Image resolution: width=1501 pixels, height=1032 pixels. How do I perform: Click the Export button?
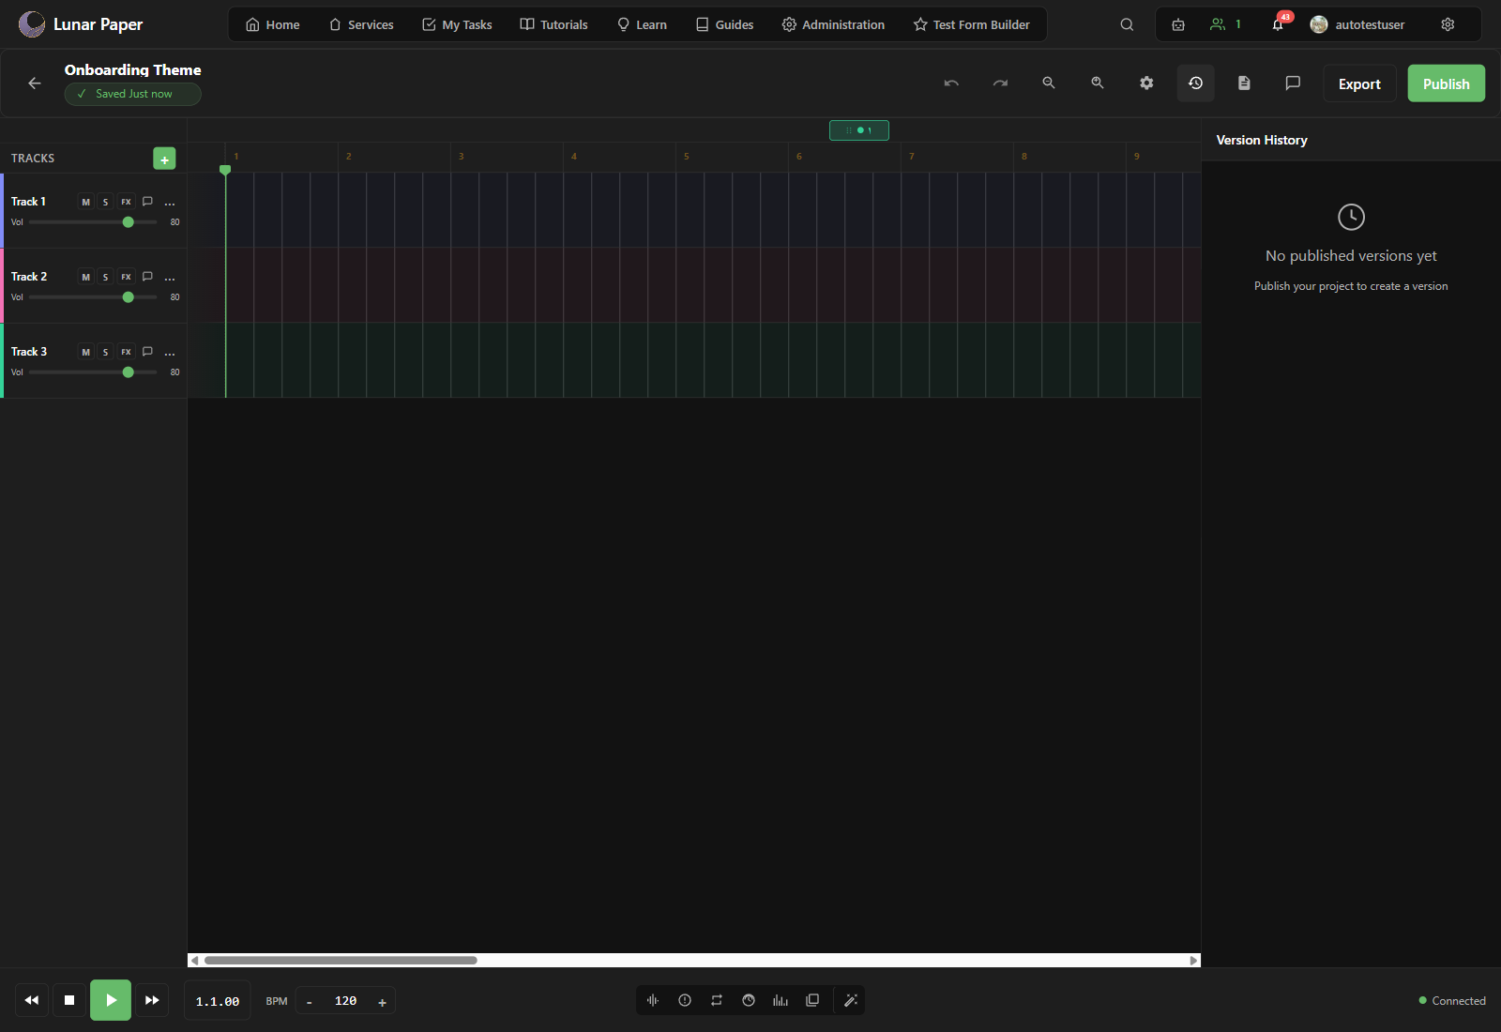click(1359, 83)
